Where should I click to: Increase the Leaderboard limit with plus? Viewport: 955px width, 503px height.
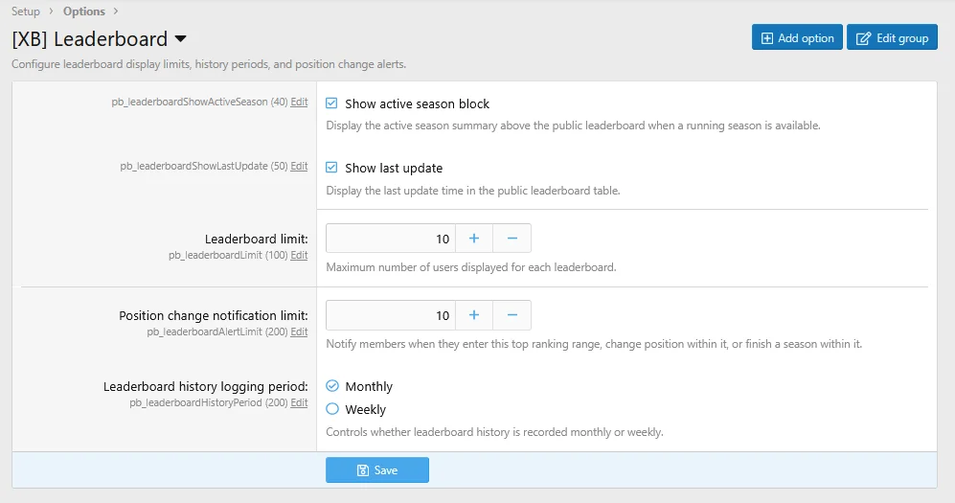(x=474, y=239)
